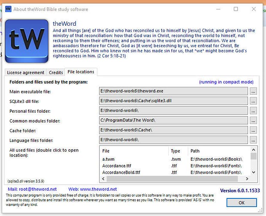
Task: Select the File locations tab
Action: click(x=81, y=72)
